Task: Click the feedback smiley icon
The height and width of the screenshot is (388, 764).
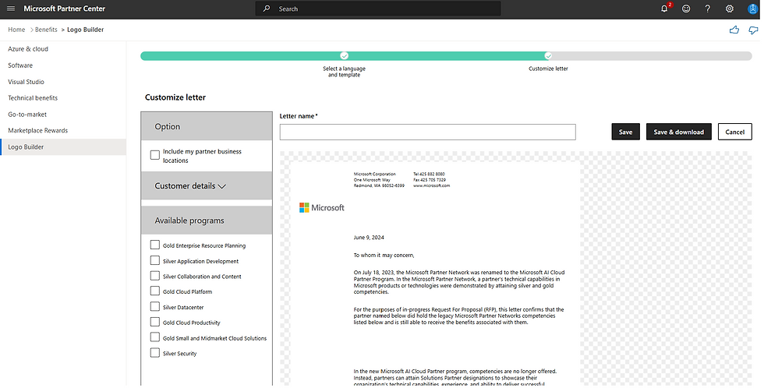Action: (686, 9)
